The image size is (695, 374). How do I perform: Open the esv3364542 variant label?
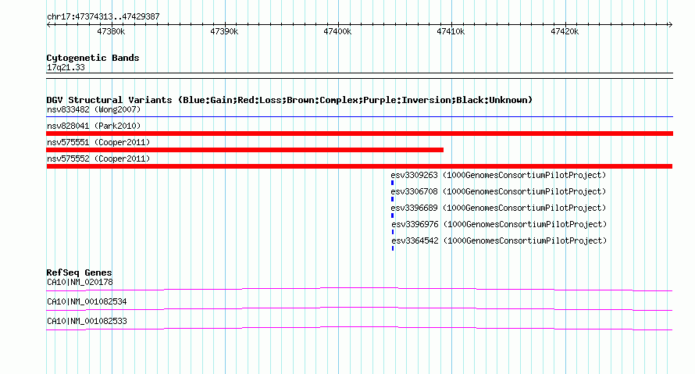point(499,240)
